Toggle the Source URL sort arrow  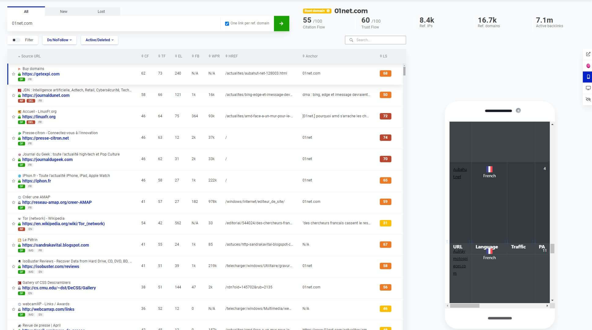click(x=19, y=56)
